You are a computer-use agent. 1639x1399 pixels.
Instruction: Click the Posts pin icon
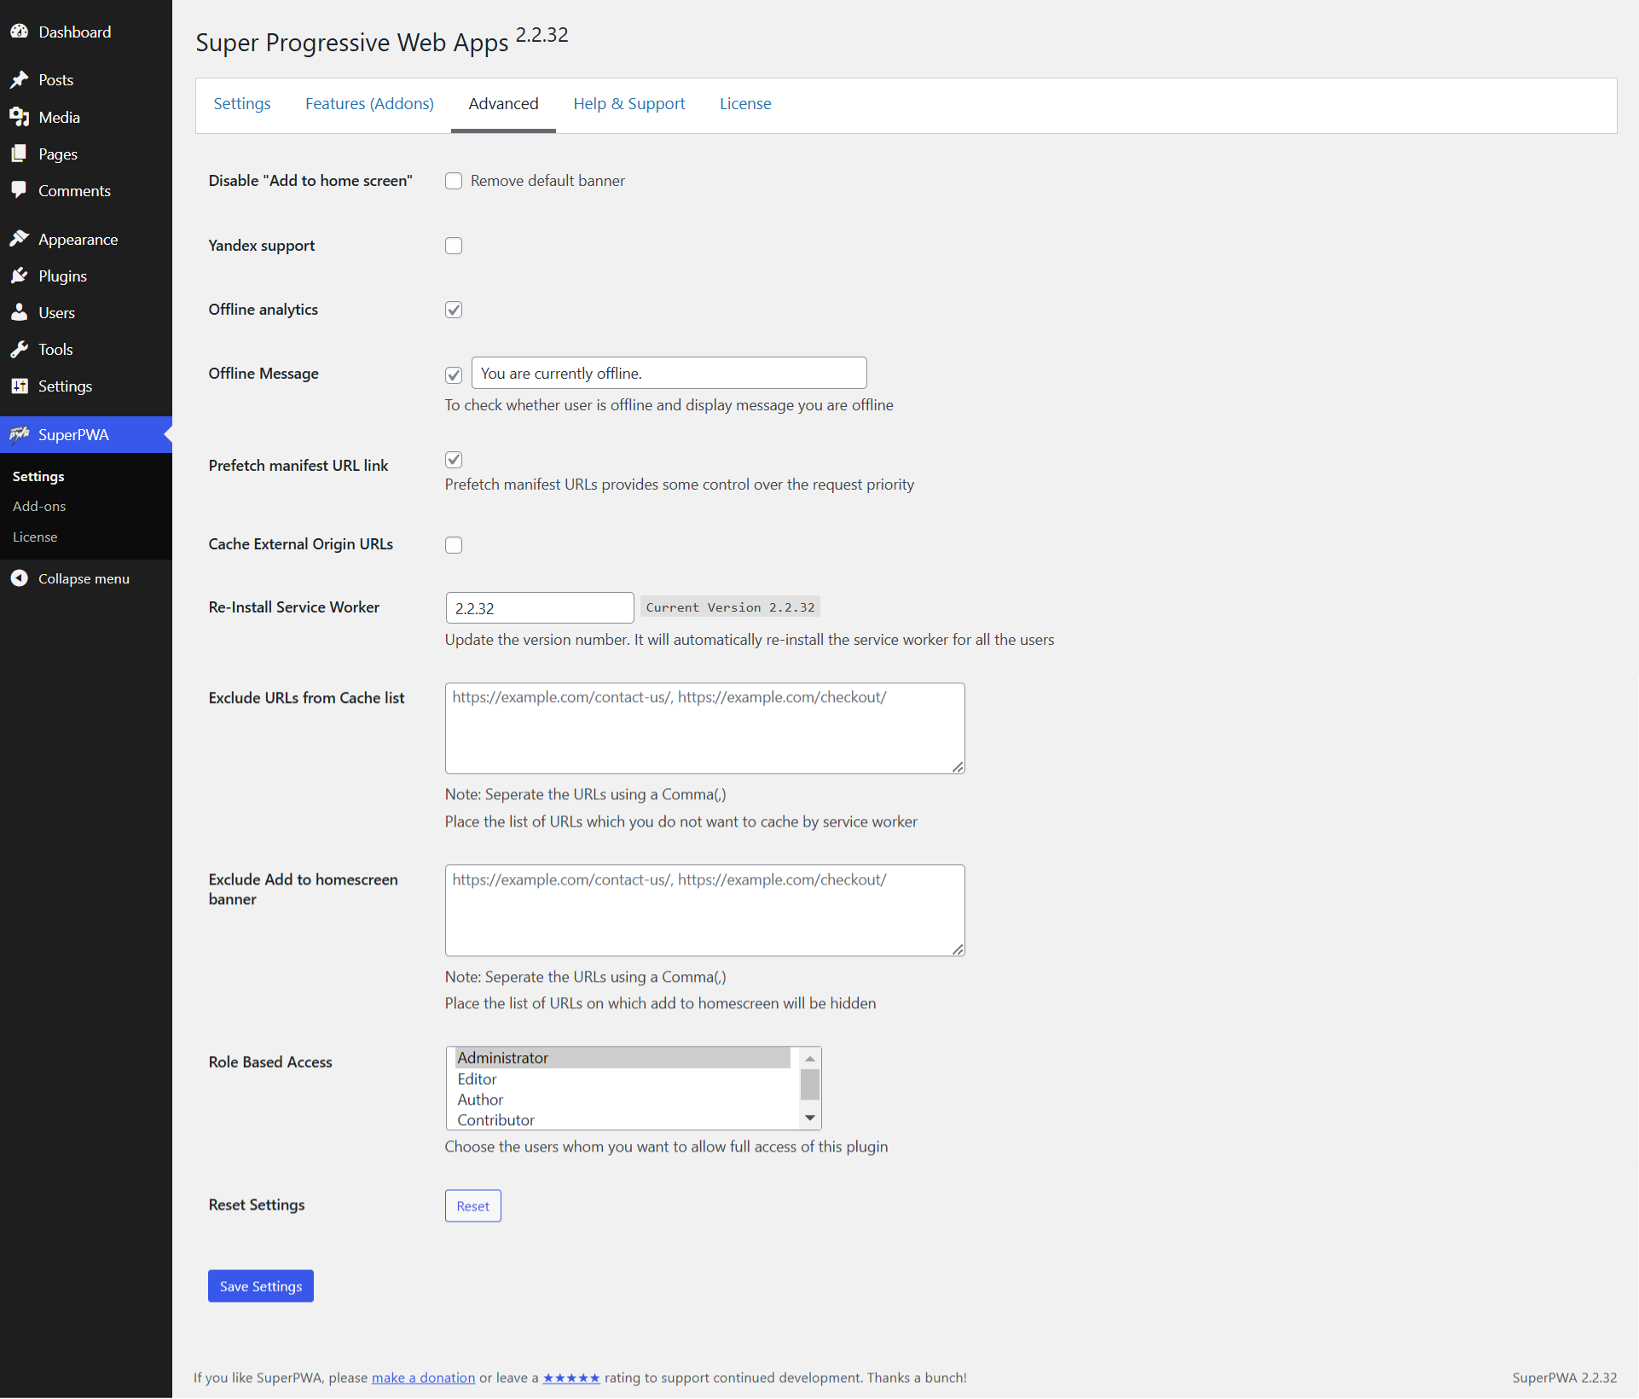coord(20,79)
